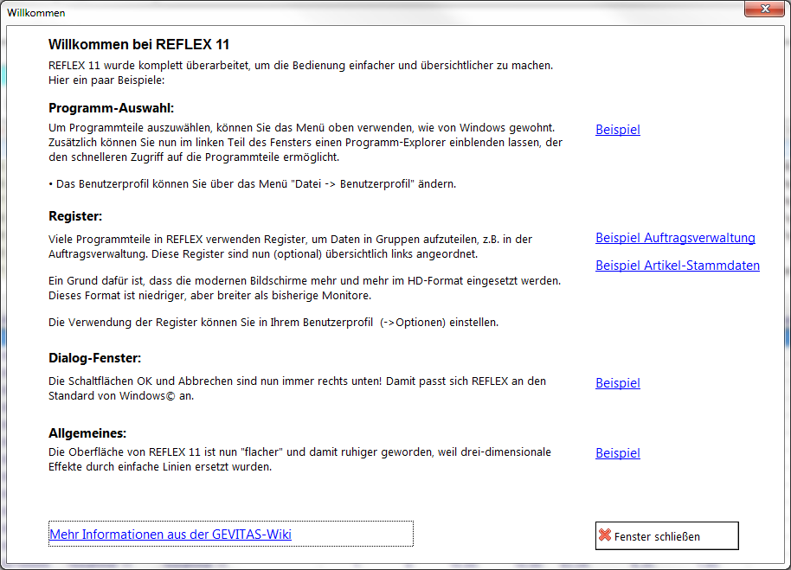Click the Willkommen title bar text
Image resolution: width=791 pixels, height=570 pixels.
(36, 13)
